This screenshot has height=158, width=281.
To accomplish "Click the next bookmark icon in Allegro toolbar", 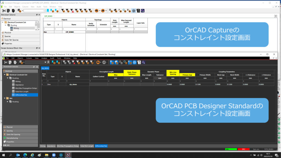I will 54,62.
